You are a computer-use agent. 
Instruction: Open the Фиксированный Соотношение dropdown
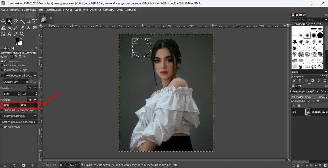tap(21, 75)
